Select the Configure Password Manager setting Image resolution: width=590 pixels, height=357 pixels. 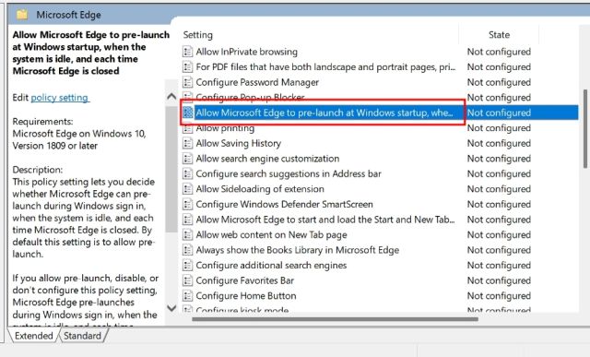[257, 82]
